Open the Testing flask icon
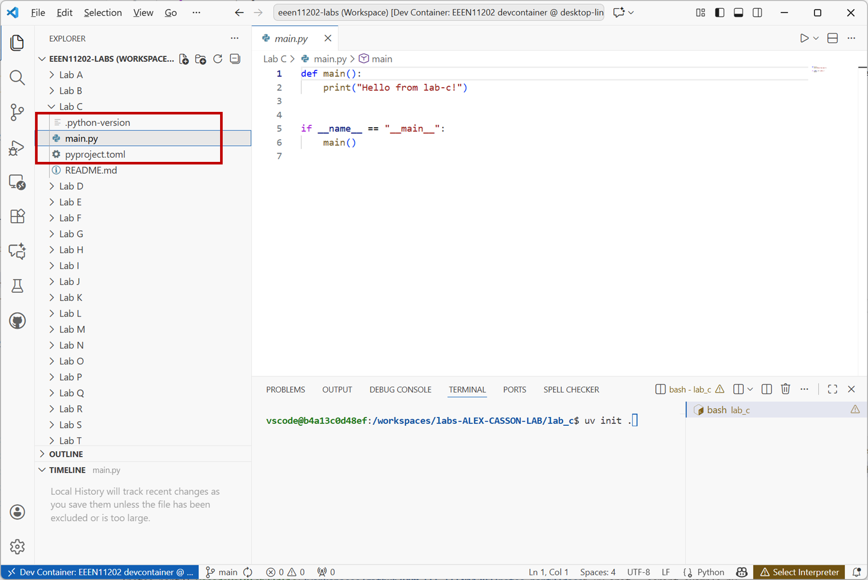 click(x=17, y=286)
